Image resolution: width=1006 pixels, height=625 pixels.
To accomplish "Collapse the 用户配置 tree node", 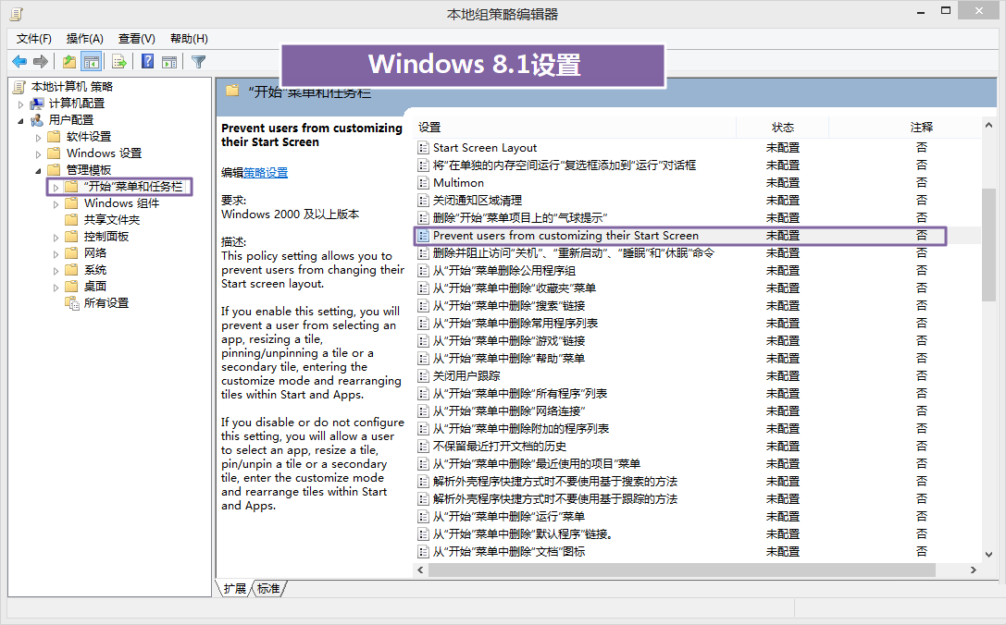I will [20, 120].
